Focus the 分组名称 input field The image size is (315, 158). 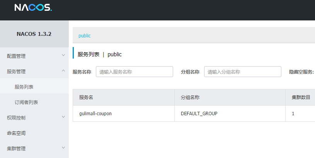(x=243, y=72)
